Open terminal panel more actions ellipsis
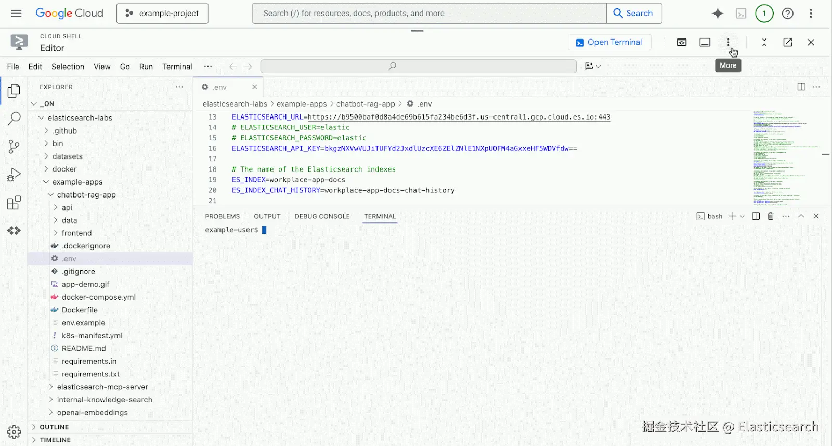This screenshot has height=446, width=832. pos(786,216)
